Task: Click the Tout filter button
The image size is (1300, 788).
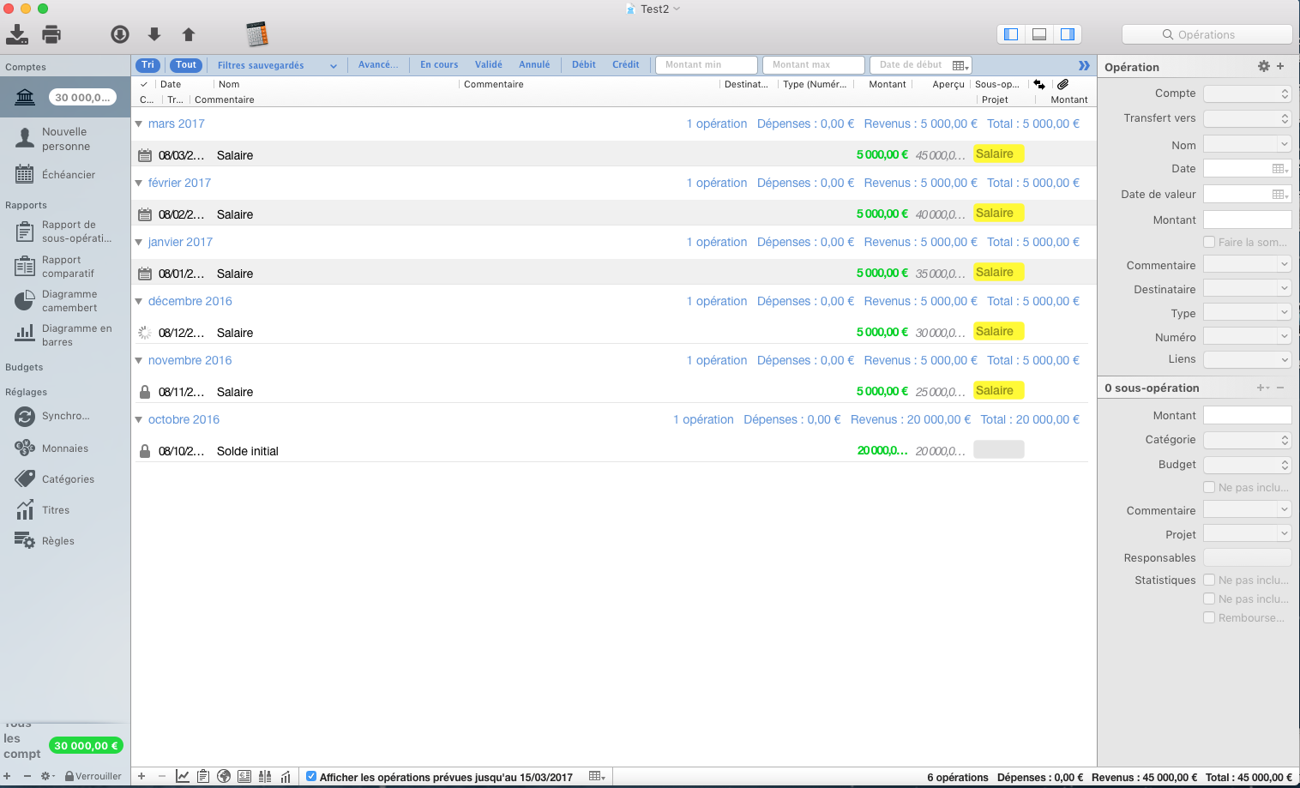Action: (x=186, y=65)
